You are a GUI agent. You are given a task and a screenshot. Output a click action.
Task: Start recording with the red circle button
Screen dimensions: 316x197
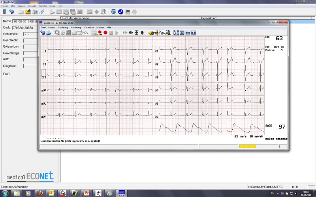105,33
